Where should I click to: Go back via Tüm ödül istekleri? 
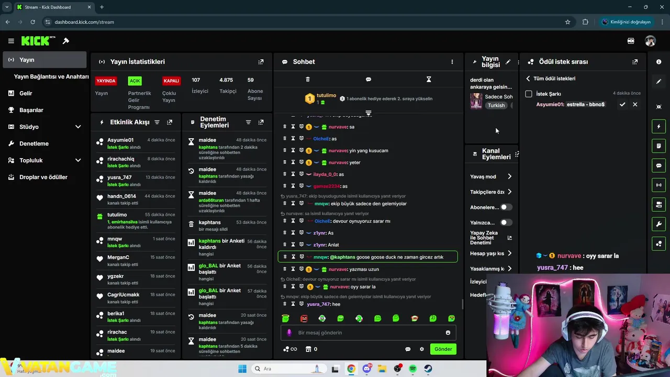[x=551, y=79]
